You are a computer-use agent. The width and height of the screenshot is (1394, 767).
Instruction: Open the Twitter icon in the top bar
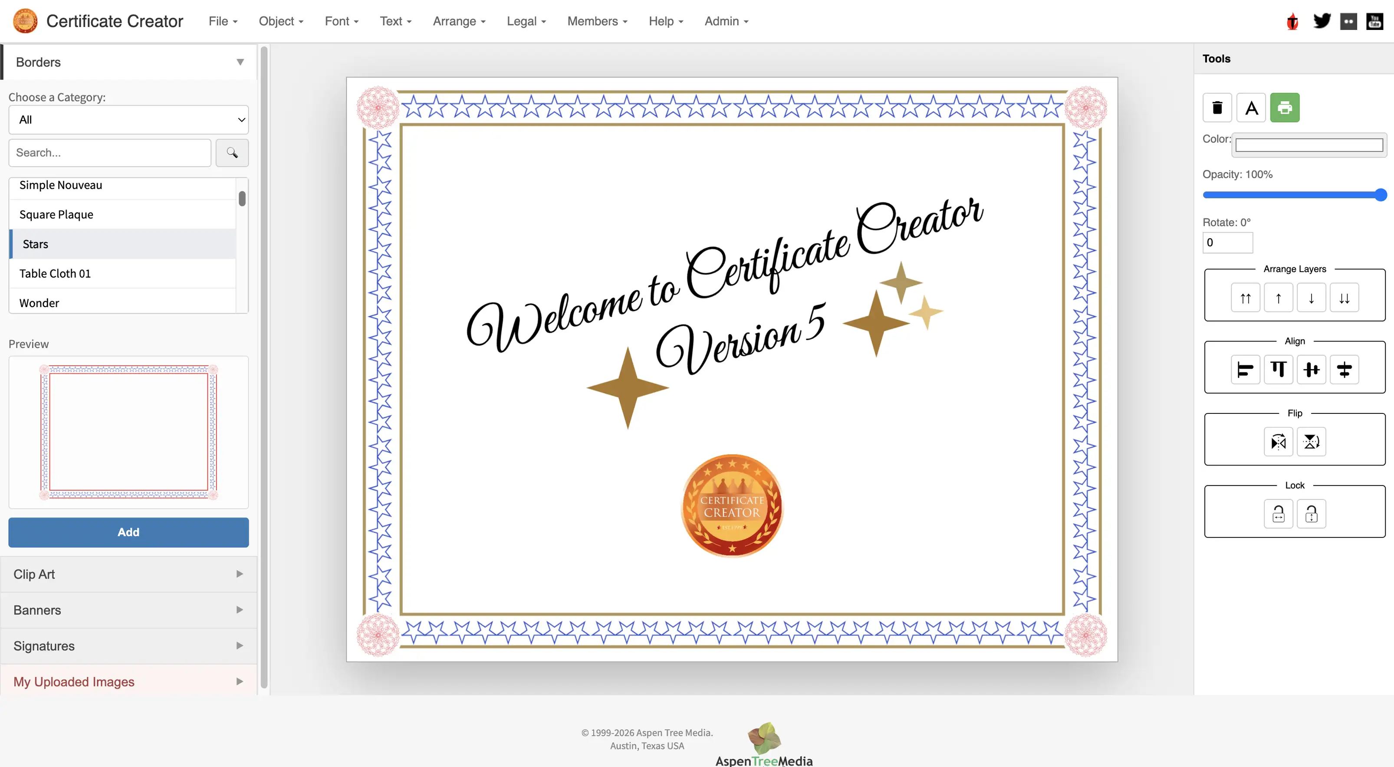pos(1322,20)
